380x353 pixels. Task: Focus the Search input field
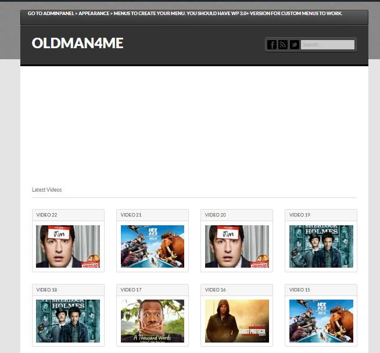point(328,45)
